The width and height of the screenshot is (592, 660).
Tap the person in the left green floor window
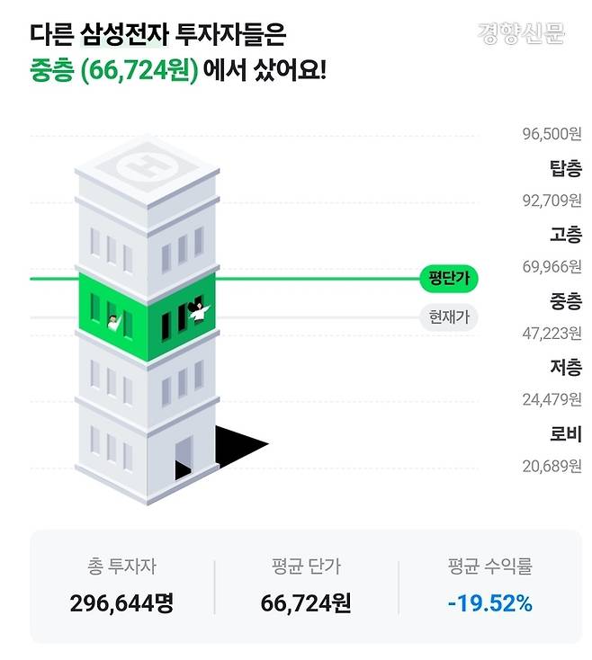click(x=114, y=321)
